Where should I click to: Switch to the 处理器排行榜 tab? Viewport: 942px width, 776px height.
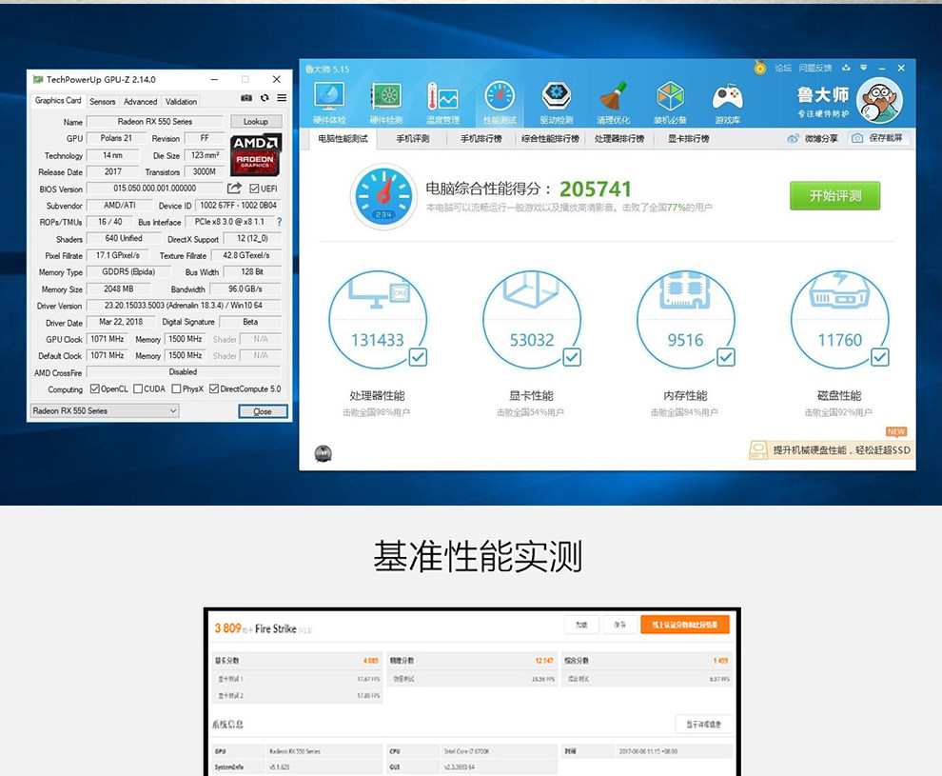pyautogui.click(x=618, y=139)
